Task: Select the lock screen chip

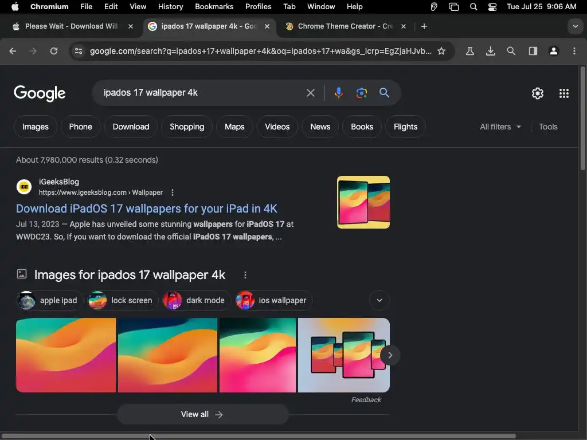Action: point(123,300)
